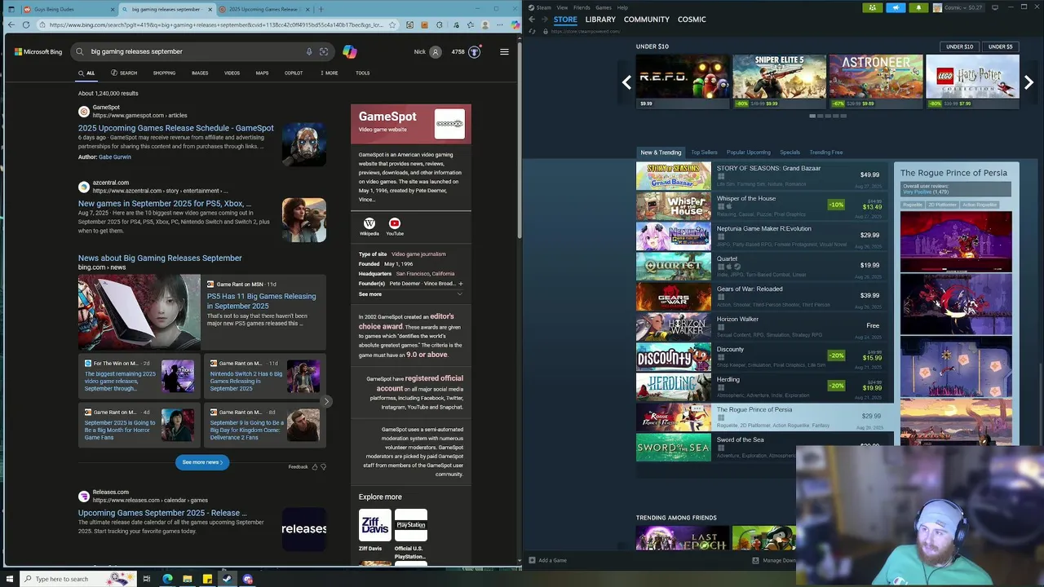Select the IMAGES tab in Bing
1044x587 pixels.
[200, 73]
